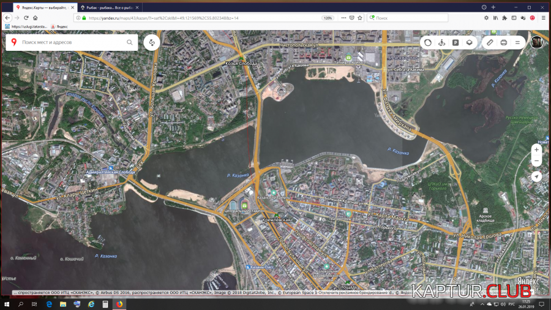
Task: Open map layers type selector
Action: click(469, 42)
